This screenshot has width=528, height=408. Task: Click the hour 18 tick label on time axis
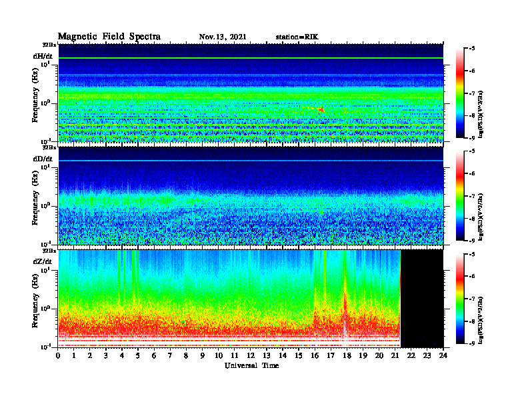pyautogui.click(x=347, y=356)
